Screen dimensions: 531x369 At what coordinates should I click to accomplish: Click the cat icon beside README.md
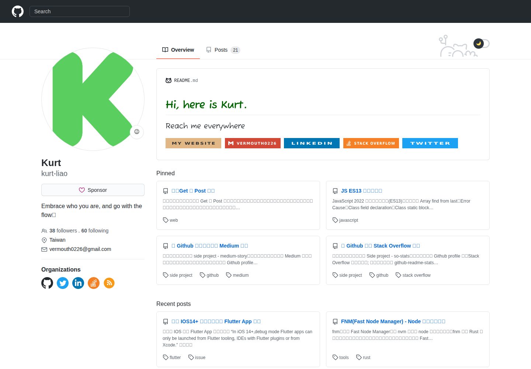pos(169,80)
